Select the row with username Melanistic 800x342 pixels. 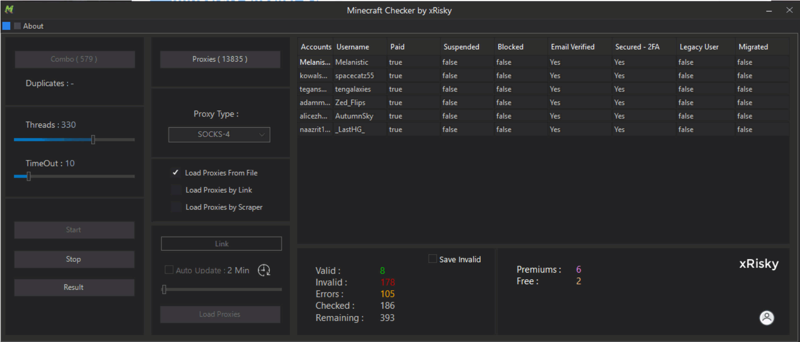[543, 62]
